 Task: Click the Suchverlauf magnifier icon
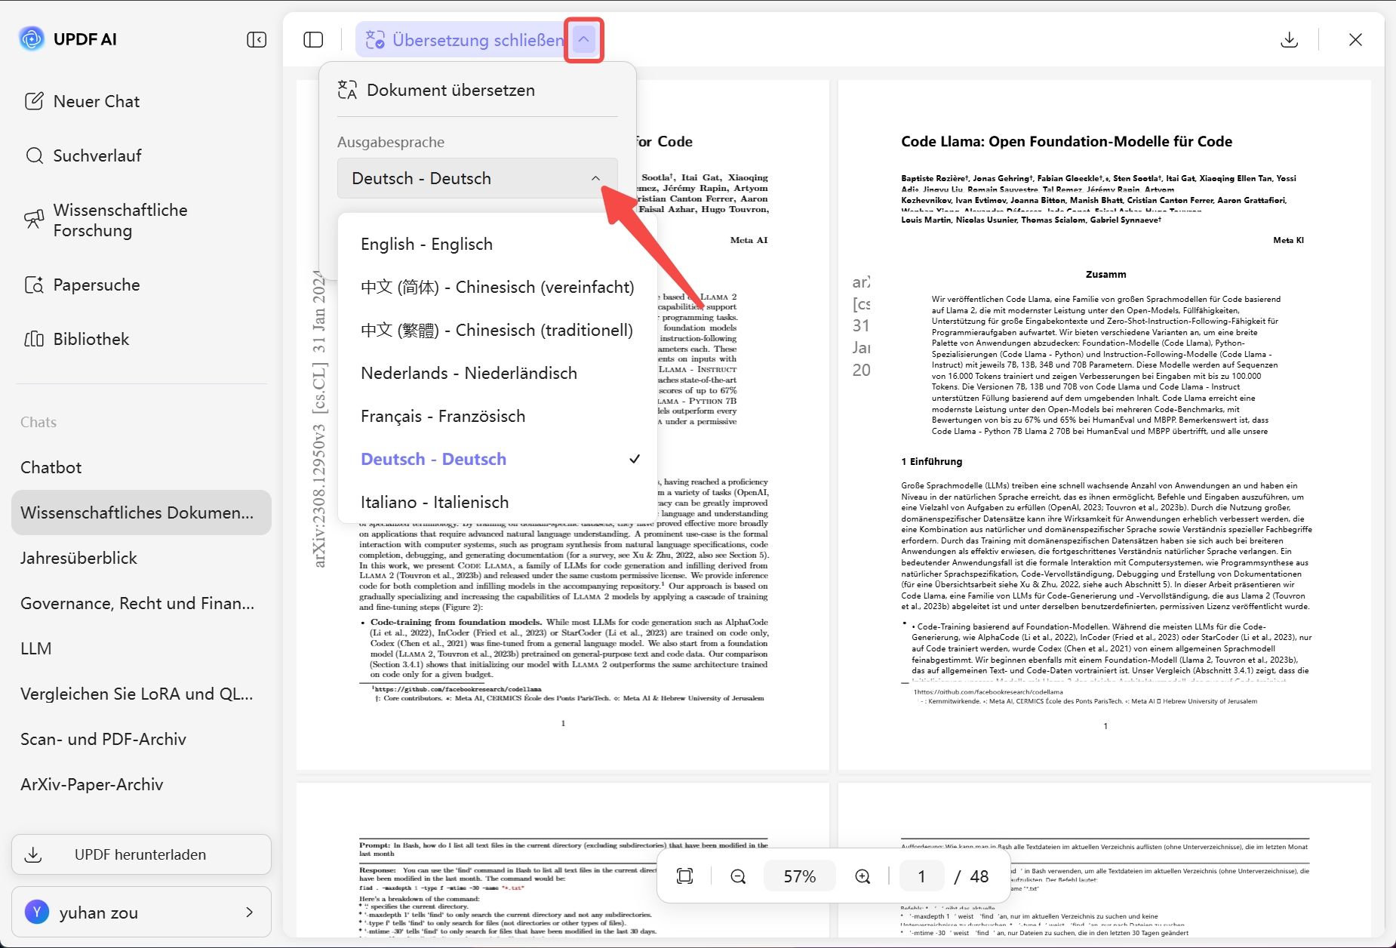(x=34, y=155)
